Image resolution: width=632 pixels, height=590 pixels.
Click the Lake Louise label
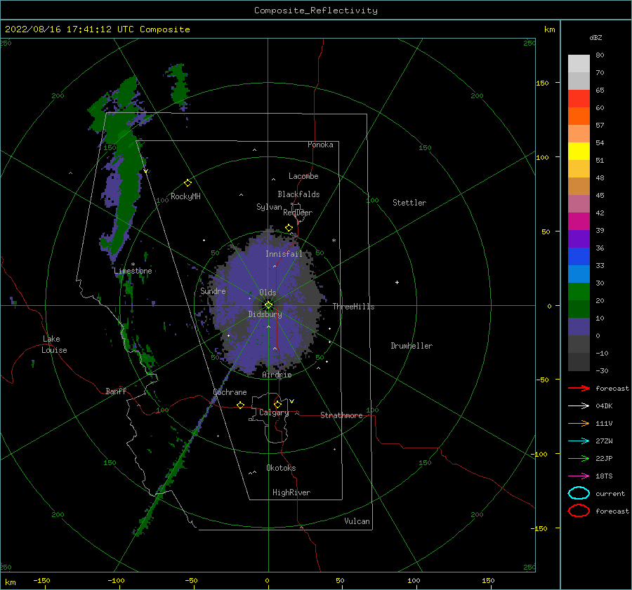point(54,344)
